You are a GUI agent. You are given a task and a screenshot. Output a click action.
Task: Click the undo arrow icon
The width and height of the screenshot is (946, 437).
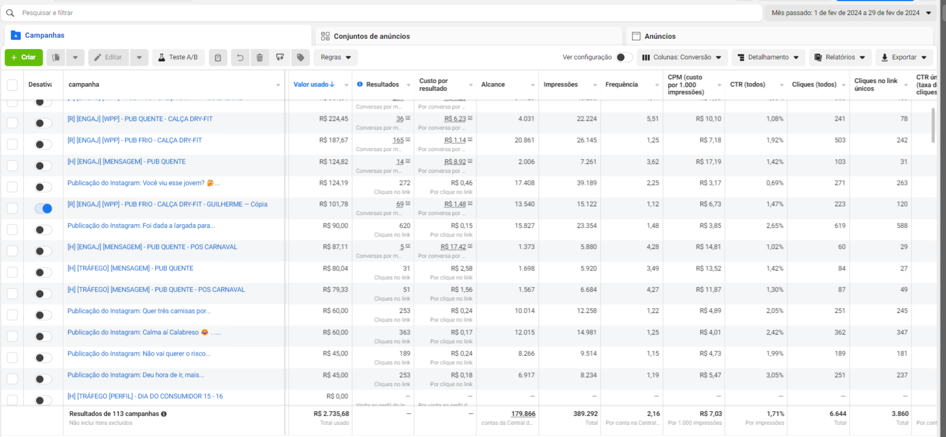(x=240, y=57)
